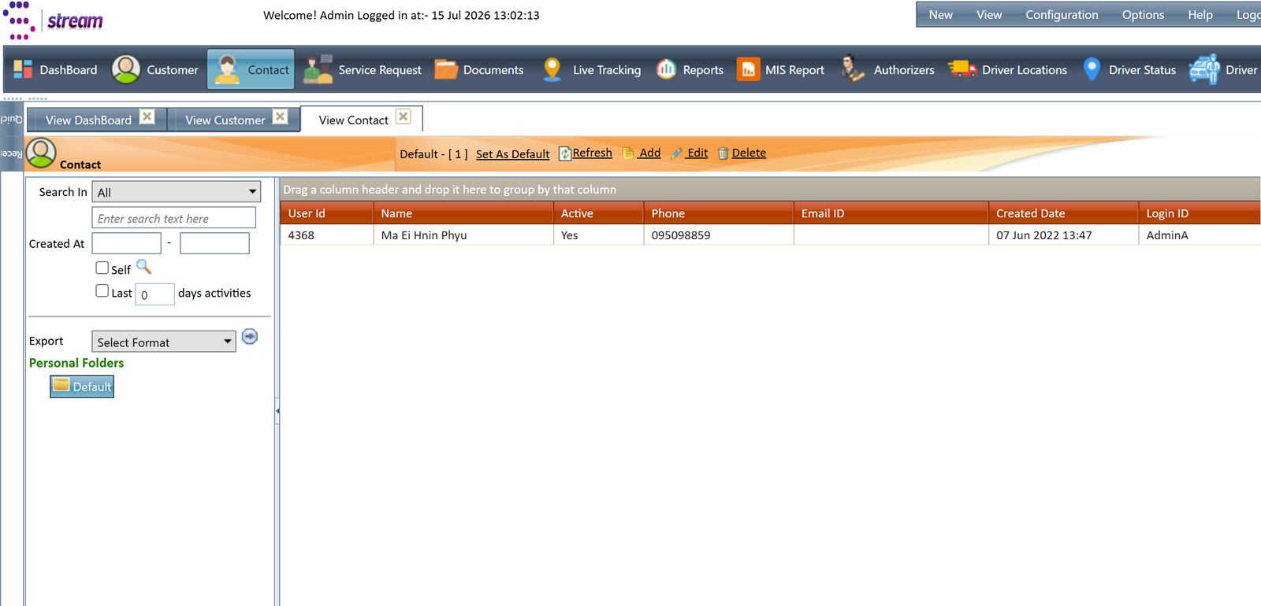Open the Help menu
Screen dimensions: 1261x606
pyautogui.click(x=1200, y=15)
